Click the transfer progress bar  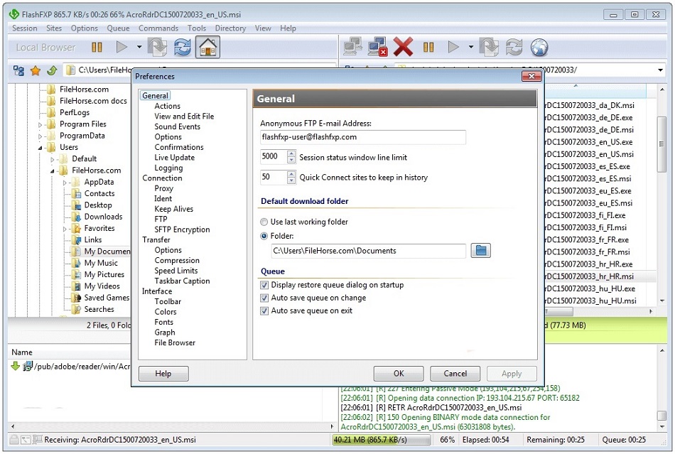(x=382, y=440)
